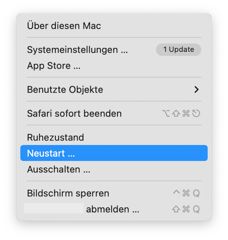This screenshot has width=228, height=240.
Task: Click Command symbol beside Bildschirm sperren
Action: click(x=186, y=193)
